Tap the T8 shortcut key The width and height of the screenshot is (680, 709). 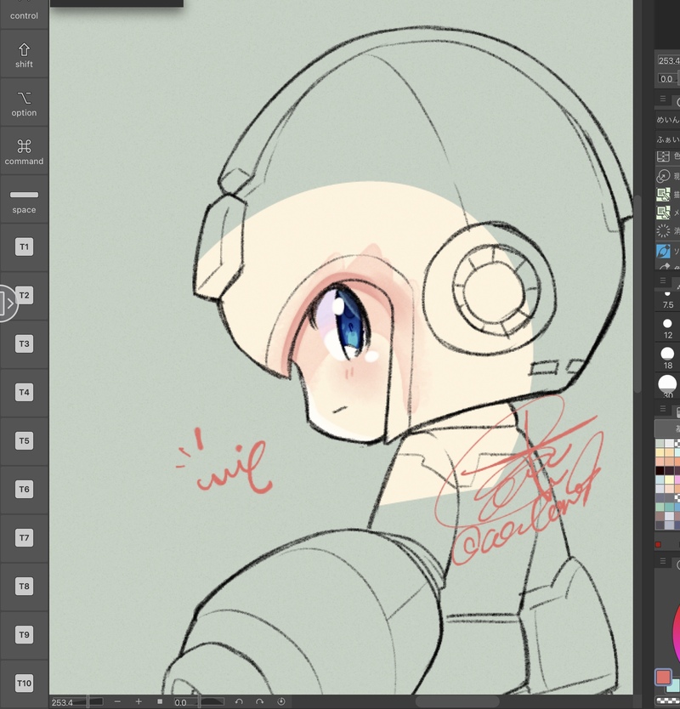[x=24, y=586]
